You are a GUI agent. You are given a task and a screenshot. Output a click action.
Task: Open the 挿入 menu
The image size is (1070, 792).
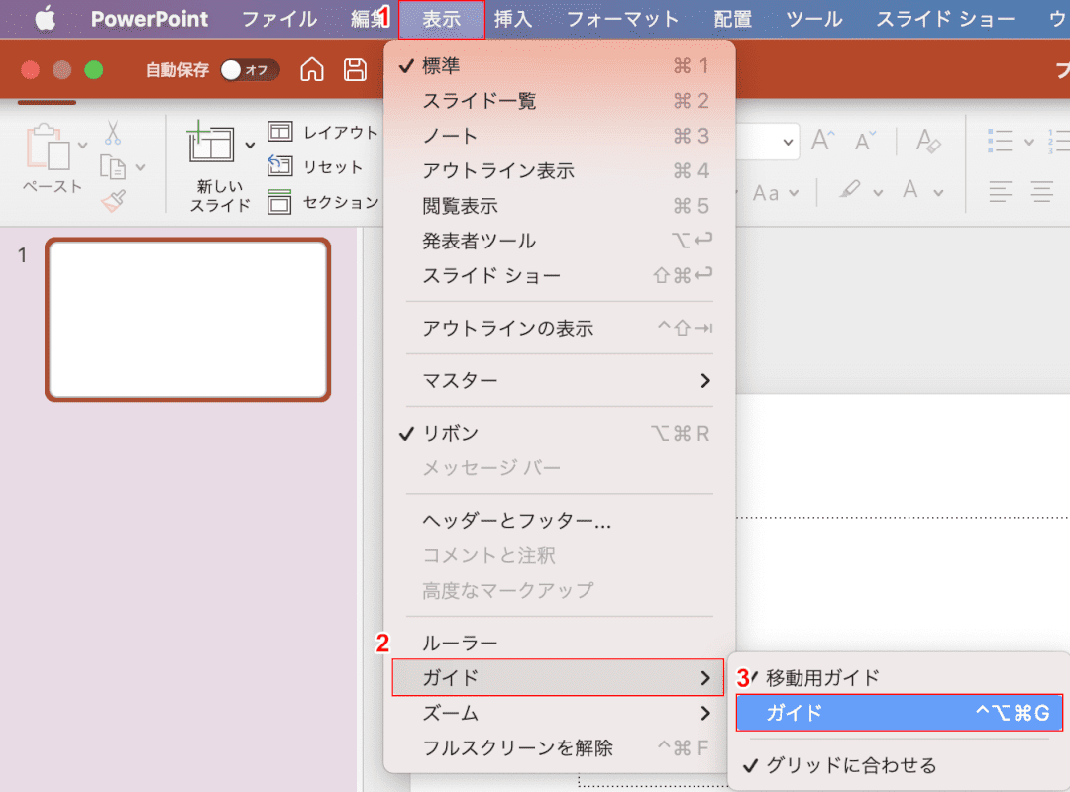(x=513, y=19)
